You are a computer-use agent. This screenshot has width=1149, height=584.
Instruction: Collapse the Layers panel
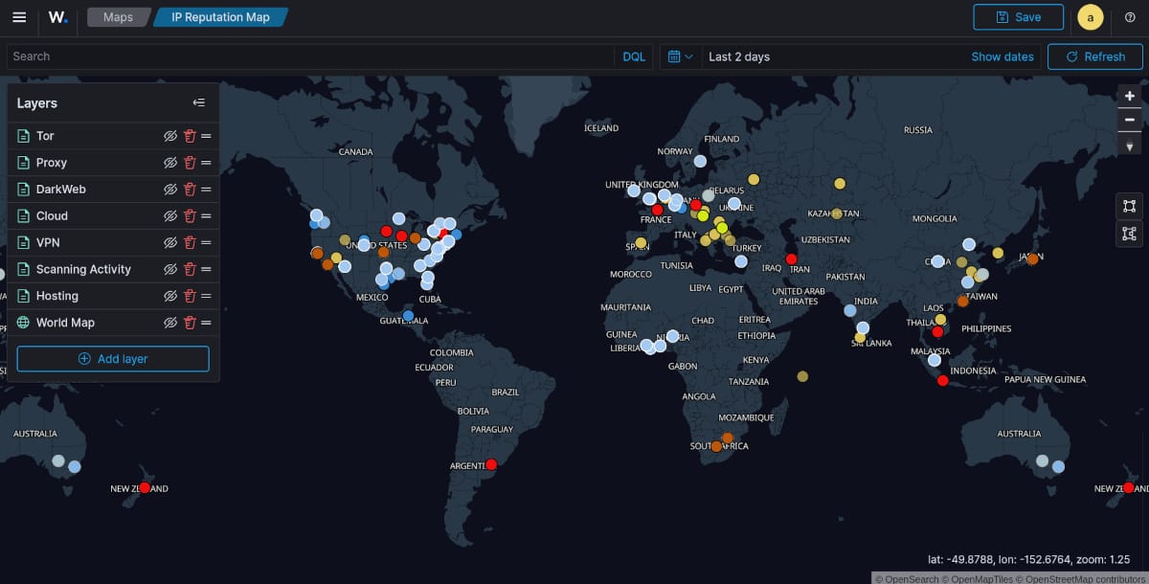(198, 103)
